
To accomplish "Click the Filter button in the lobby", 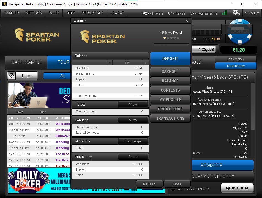I will click(27, 76).
